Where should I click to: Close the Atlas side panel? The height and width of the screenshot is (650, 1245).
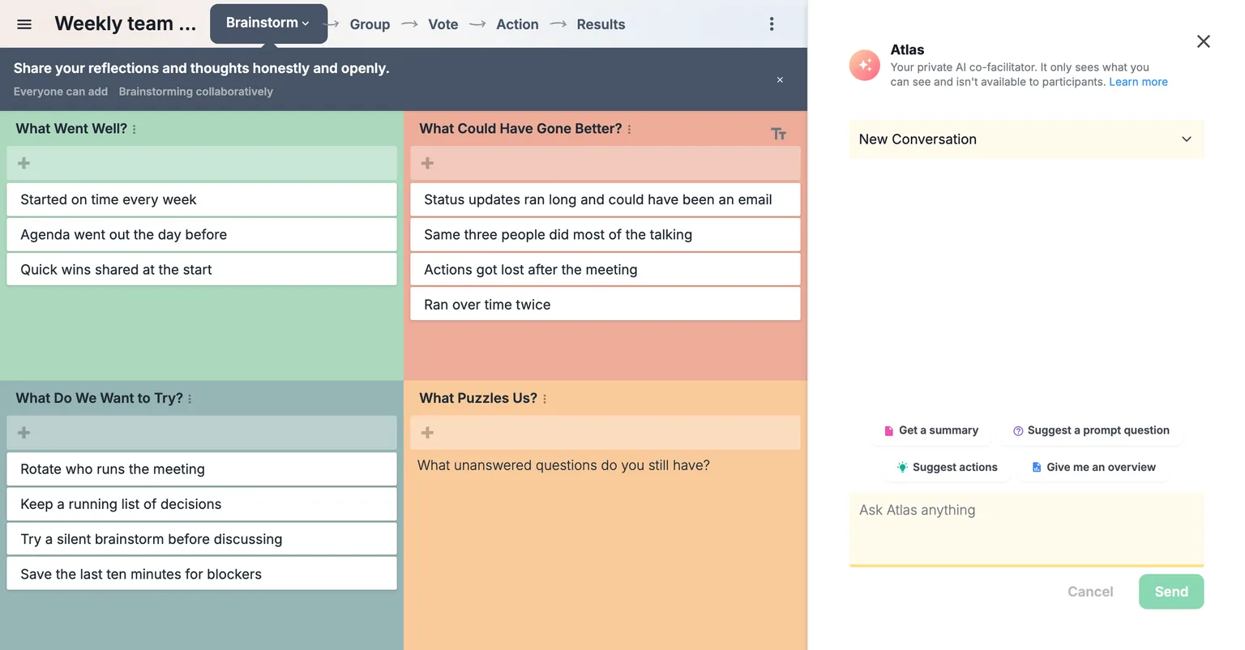pyautogui.click(x=1204, y=41)
